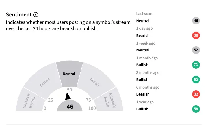The width and height of the screenshot is (208, 126).
Task: Click the green 65 score badge
Action: tap(196, 79)
